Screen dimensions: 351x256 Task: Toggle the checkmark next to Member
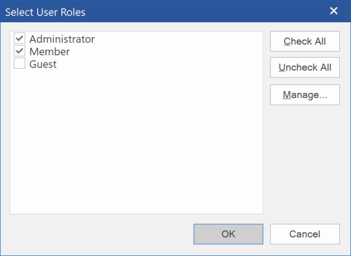pos(19,51)
